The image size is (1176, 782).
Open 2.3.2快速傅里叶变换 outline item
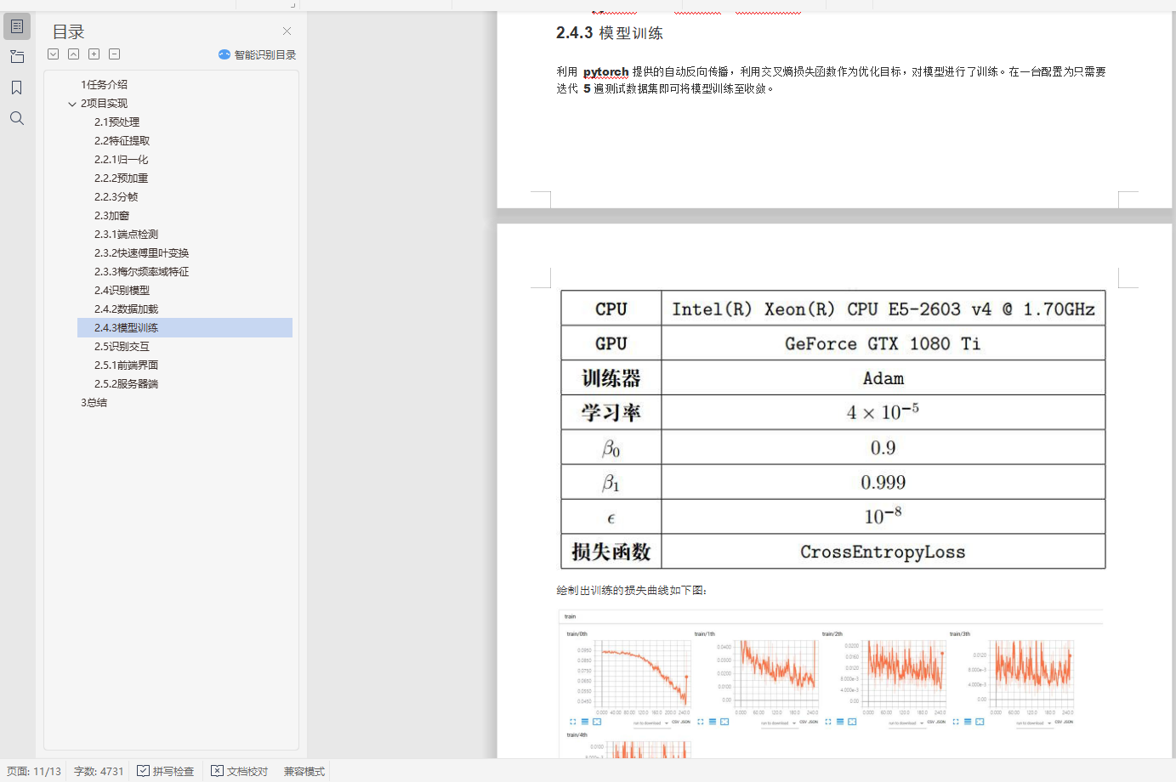(x=141, y=253)
